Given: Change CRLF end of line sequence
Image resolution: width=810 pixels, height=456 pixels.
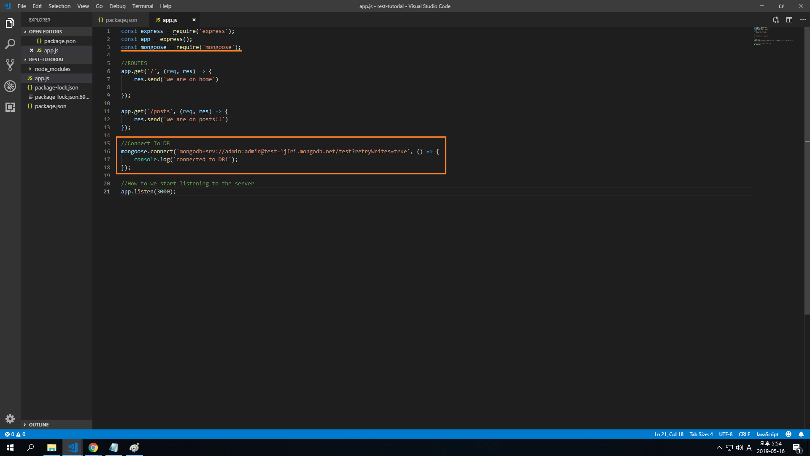Looking at the screenshot, I should click(744, 434).
